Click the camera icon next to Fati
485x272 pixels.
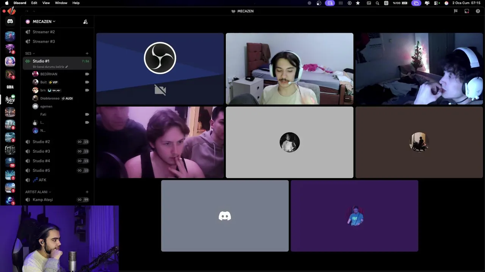[x=87, y=114]
